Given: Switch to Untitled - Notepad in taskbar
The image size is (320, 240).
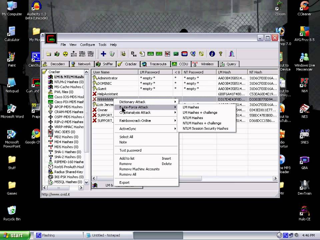Looking at the screenshot, I should [x=108, y=235].
